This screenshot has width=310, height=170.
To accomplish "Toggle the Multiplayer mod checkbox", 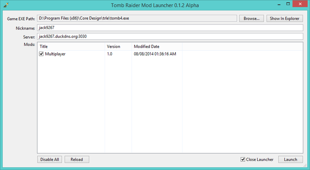I will pos(41,54).
